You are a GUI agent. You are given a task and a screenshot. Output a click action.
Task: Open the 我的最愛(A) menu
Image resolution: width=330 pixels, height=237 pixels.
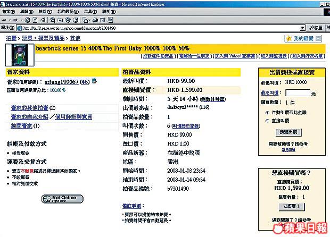coord(68,12)
